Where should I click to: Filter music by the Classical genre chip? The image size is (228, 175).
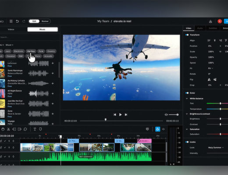[x=11, y=56]
